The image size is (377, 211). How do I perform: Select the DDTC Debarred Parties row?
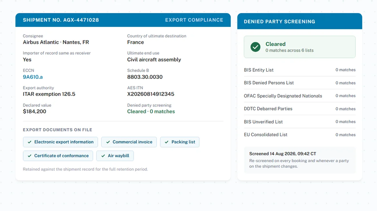300,109
